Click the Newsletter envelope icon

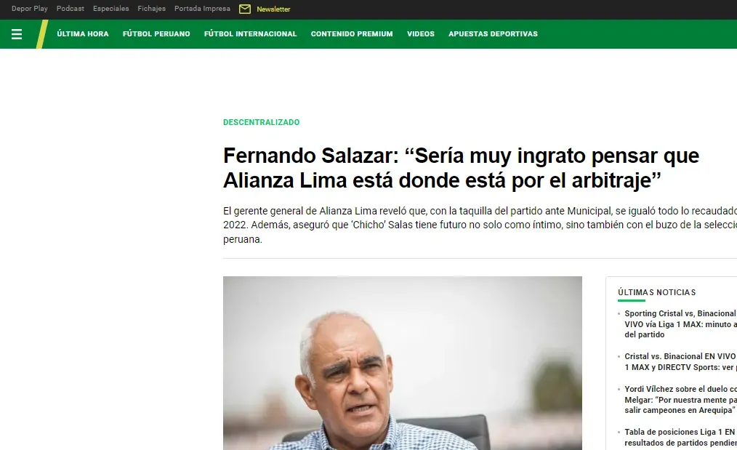pos(245,9)
